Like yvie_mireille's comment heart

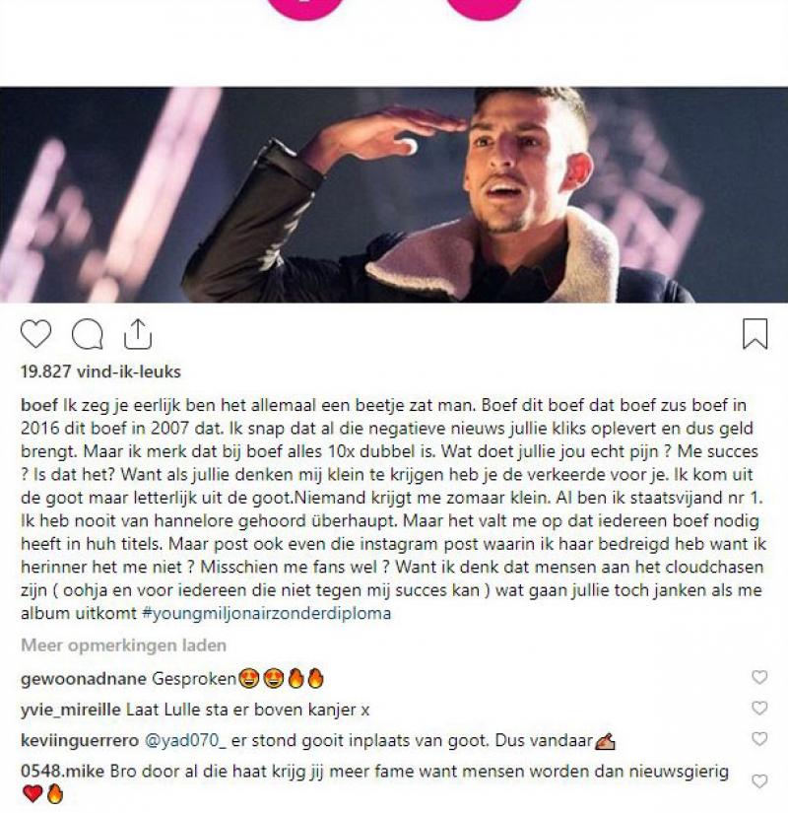click(759, 709)
